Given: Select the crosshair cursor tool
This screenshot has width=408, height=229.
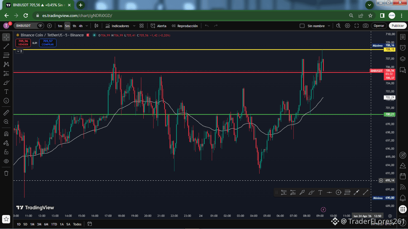Looking at the screenshot, I should [x=6, y=37].
